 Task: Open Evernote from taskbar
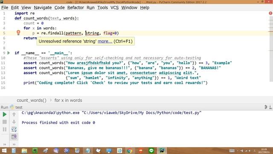pyautogui.click(x=35, y=151)
